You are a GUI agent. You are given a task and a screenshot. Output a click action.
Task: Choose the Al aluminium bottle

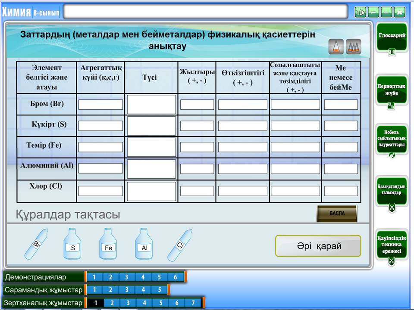144,244
